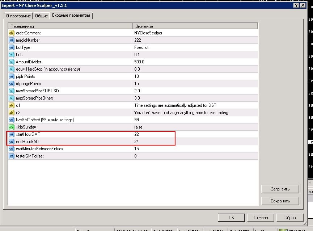Click the 'Значение' column header
The width and height of the screenshot is (313, 231).
point(195,26)
